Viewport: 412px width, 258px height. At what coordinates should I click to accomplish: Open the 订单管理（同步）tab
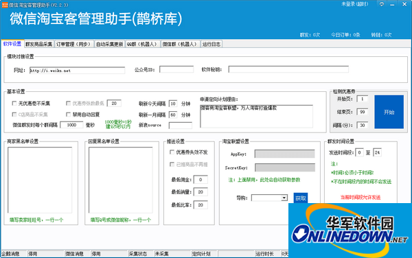pyautogui.click(x=74, y=44)
